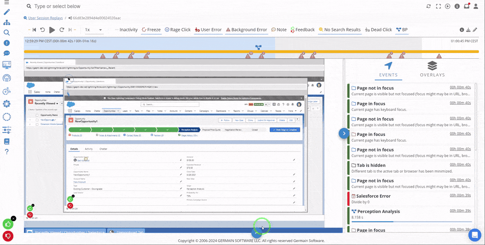
Task: Skip to the start of the replay
Action: click(x=34, y=30)
